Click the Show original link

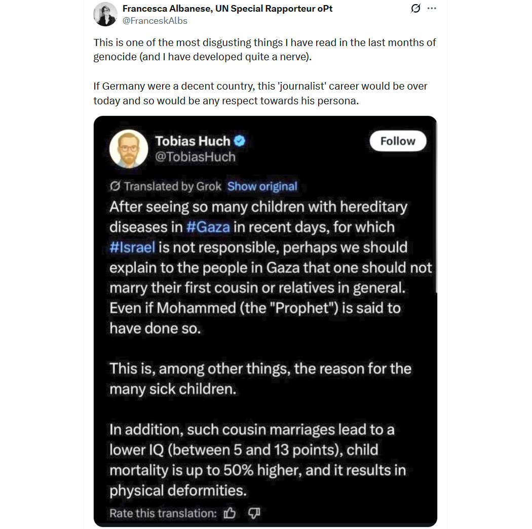click(262, 186)
